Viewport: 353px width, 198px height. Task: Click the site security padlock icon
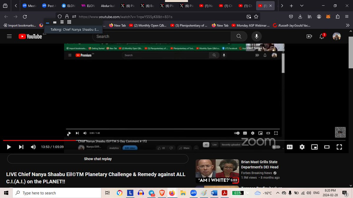pos(67,17)
